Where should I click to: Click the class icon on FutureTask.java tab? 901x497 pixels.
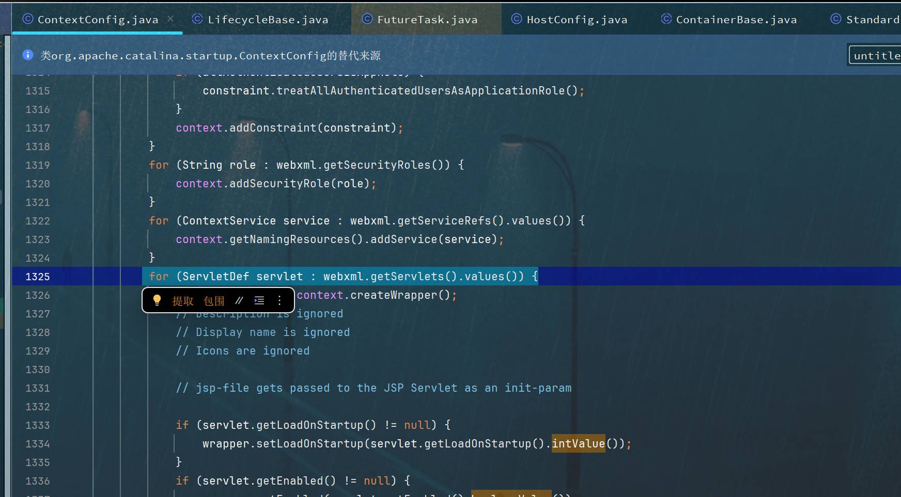pos(367,19)
